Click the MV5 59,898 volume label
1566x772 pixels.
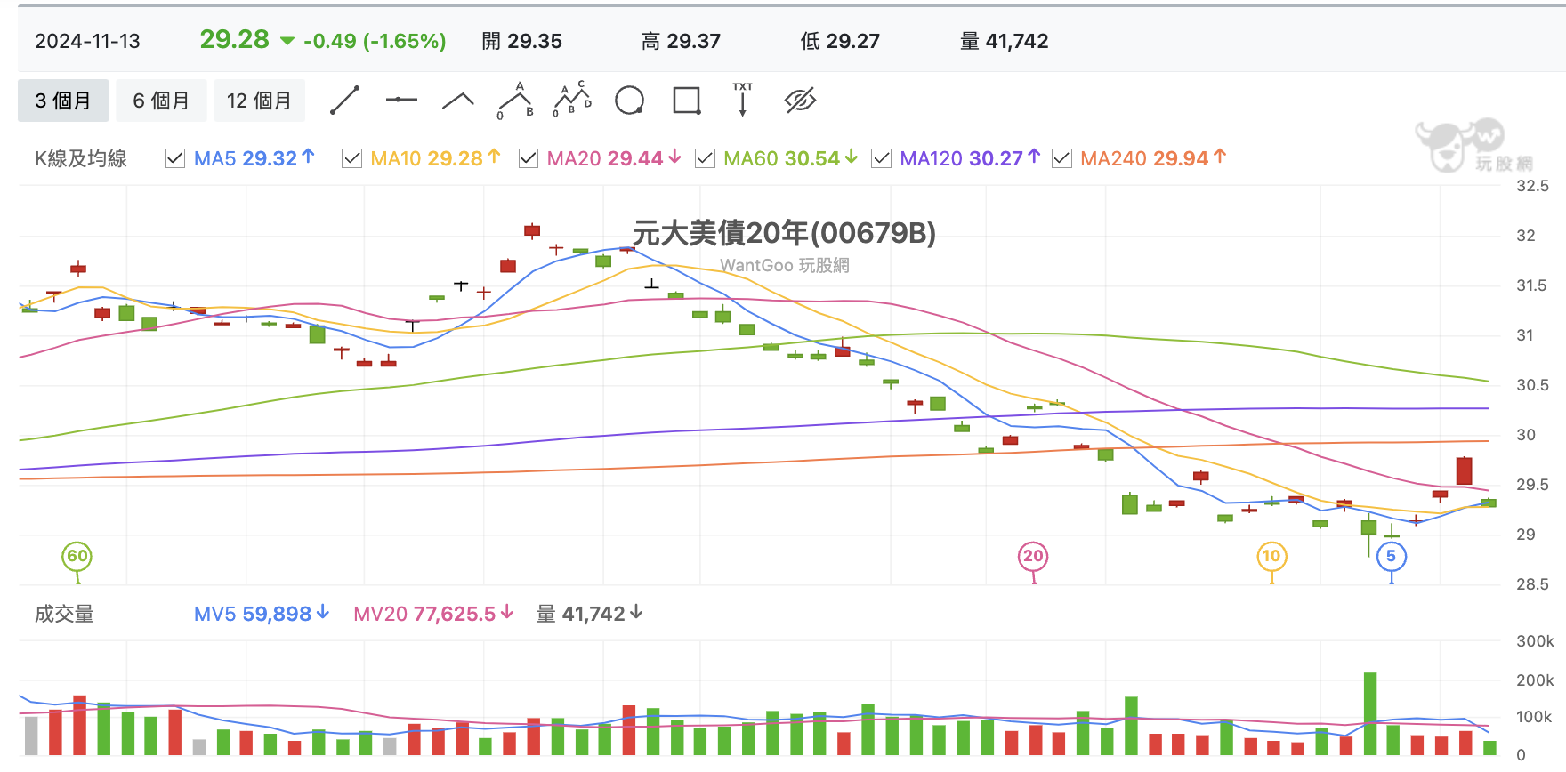[x=262, y=614]
